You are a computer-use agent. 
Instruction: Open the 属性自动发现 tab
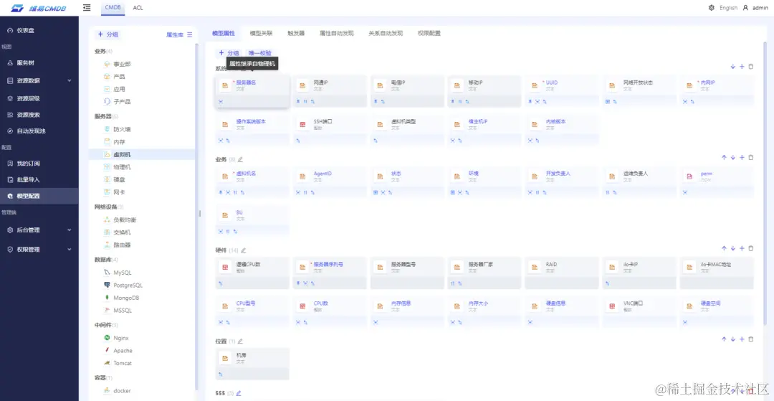[x=337, y=33]
